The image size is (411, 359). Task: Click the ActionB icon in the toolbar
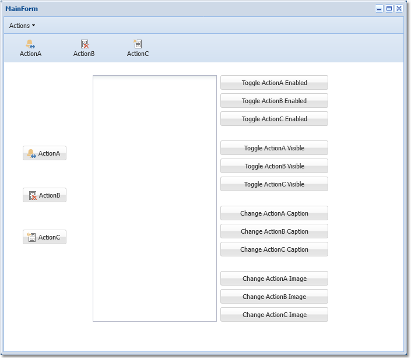[84, 44]
